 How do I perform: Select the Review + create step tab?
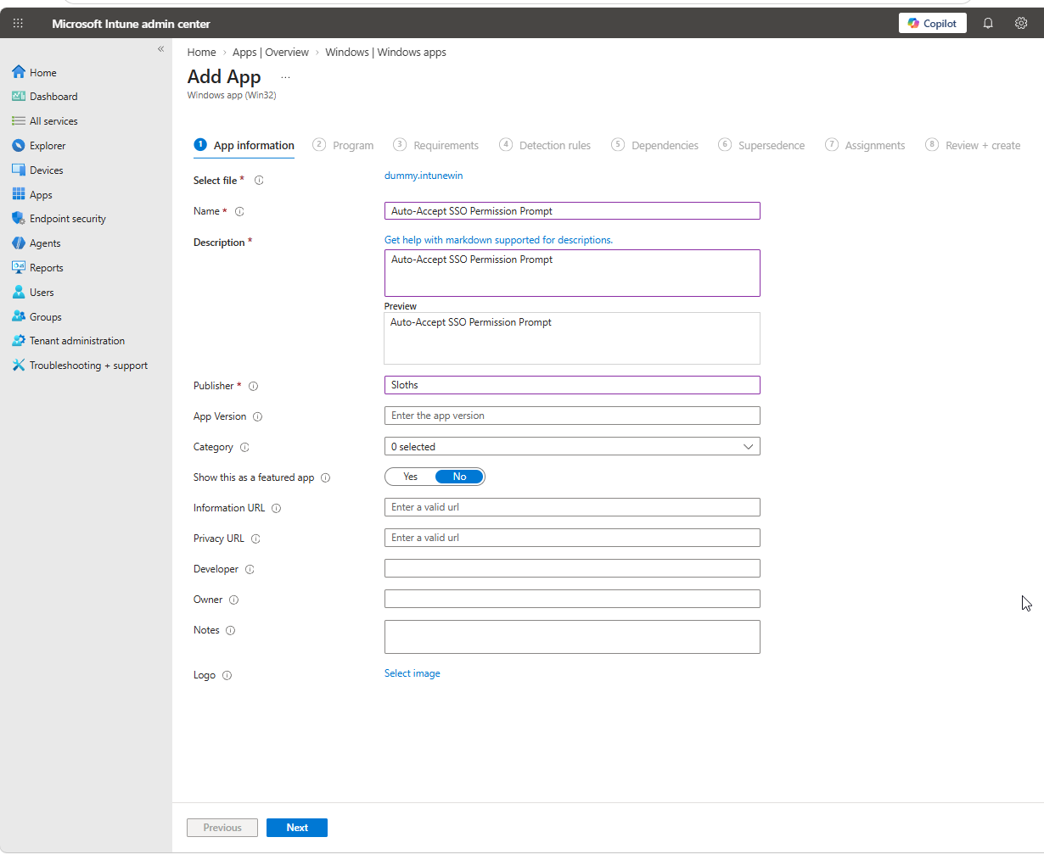[973, 145]
